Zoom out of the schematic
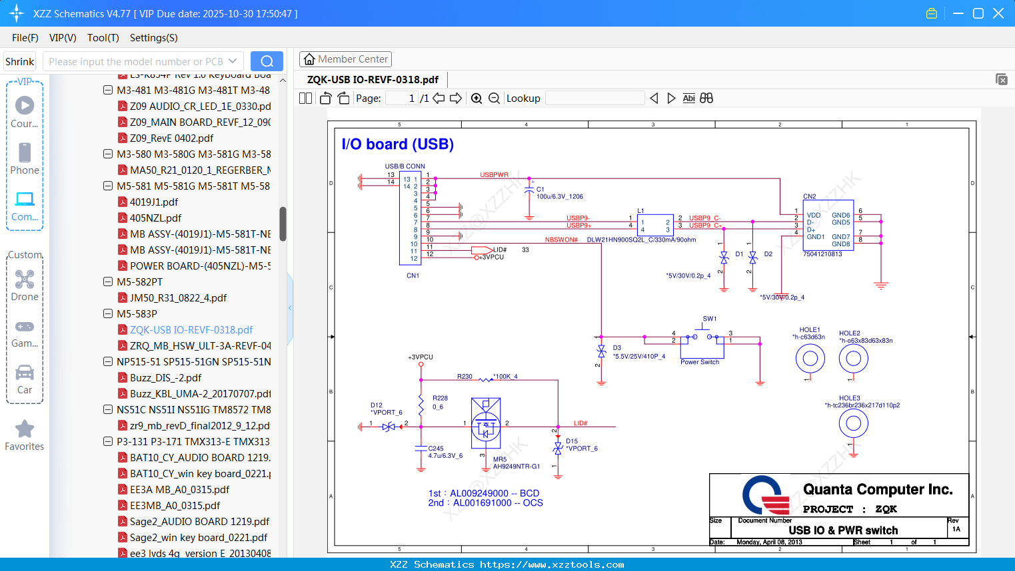1015x571 pixels. [494, 98]
